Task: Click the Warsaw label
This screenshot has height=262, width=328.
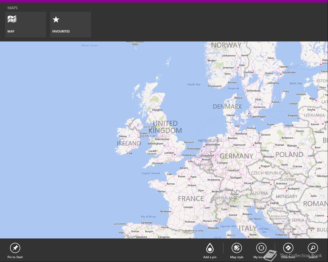Action: (292, 146)
